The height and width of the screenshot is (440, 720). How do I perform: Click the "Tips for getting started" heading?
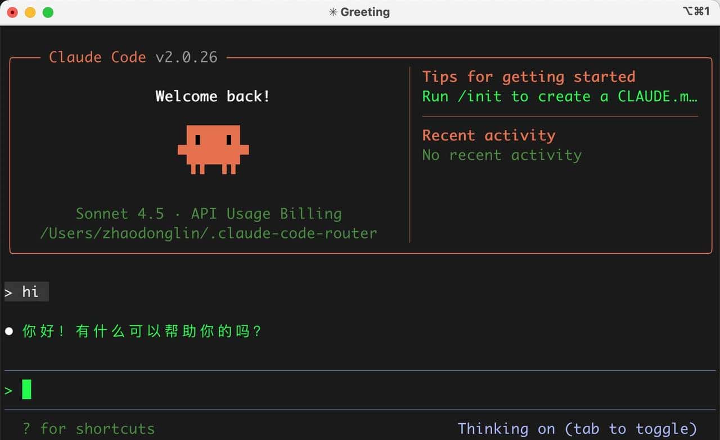pos(528,77)
